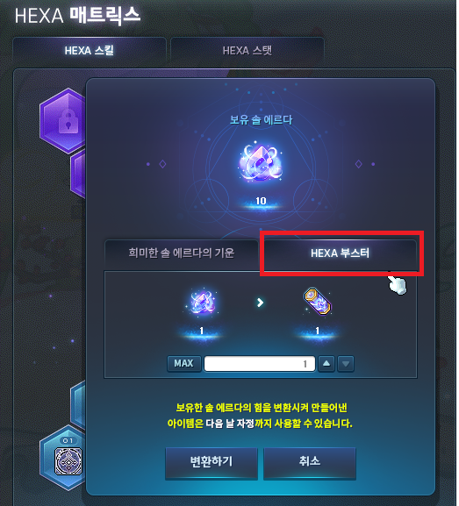Screen dimensions: 459x506
Task: Increase conversion quantity with up arrow
Action: [326, 364]
